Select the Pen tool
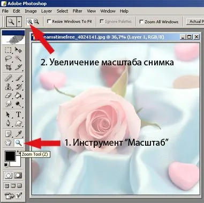This screenshot has height=203, width=204. (x=8, y=123)
